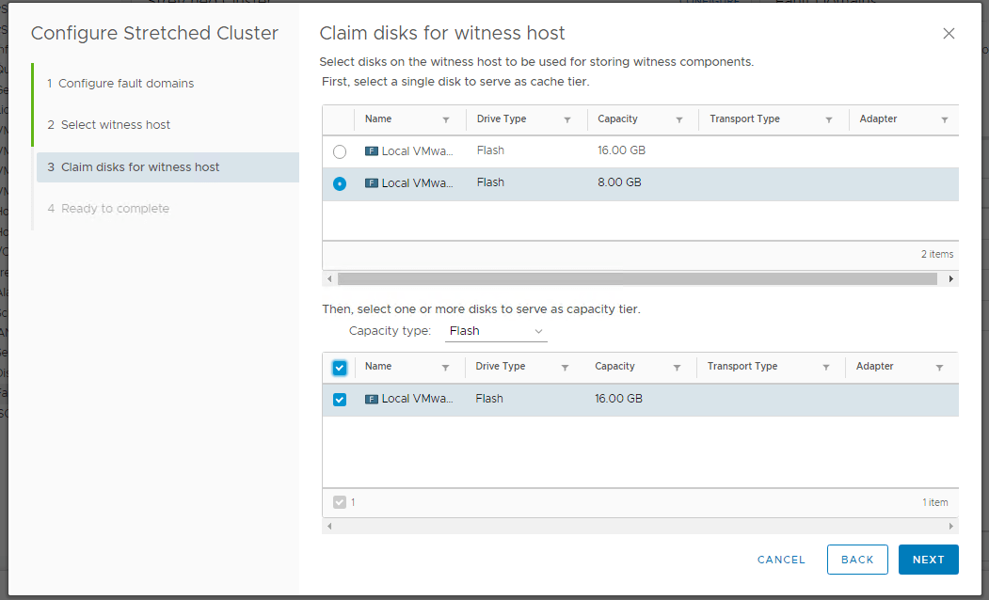Click the BACK button
Viewport: 989px width, 600px height.
pyautogui.click(x=857, y=560)
